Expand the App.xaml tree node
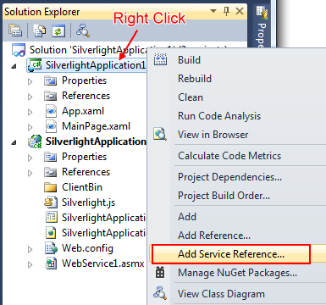The width and height of the screenshot is (326, 305). [x=30, y=112]
